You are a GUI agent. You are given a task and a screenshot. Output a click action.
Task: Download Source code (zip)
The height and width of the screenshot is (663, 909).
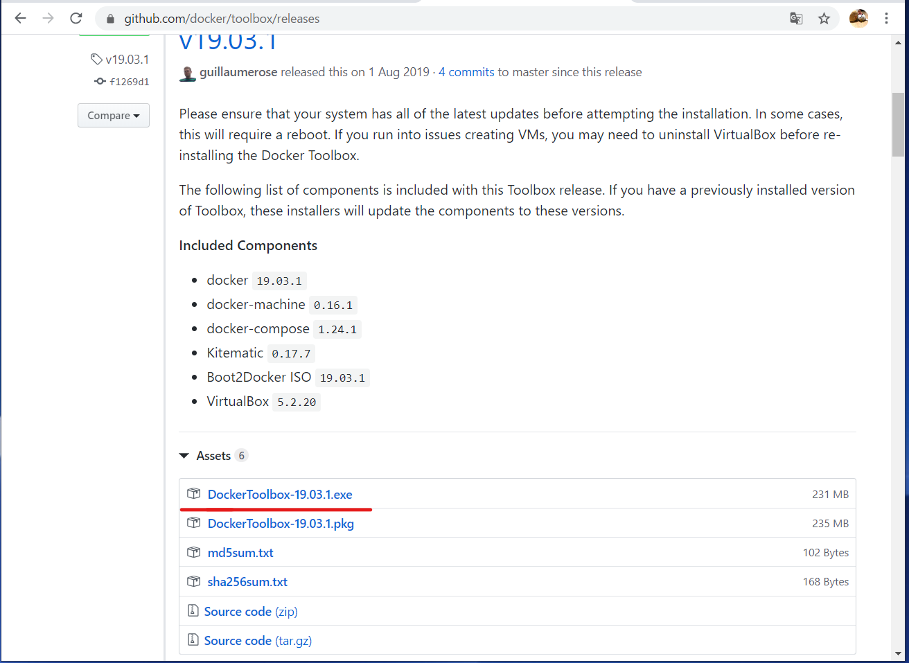tap(251, 612)
